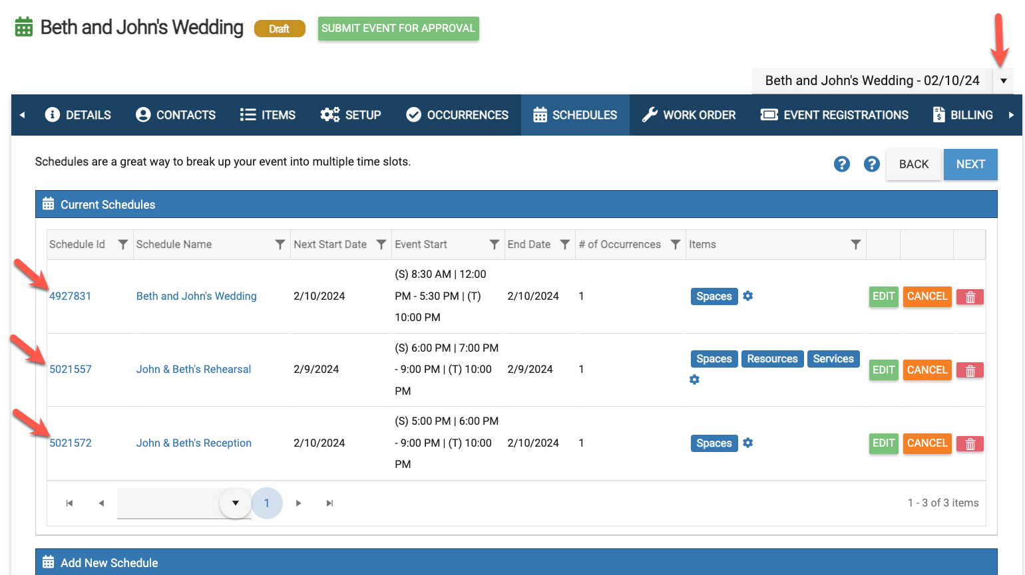Open schedule ID 5021557 link
The height and width of the screenshot is (575, 1025).
click(x=71, y=370)
